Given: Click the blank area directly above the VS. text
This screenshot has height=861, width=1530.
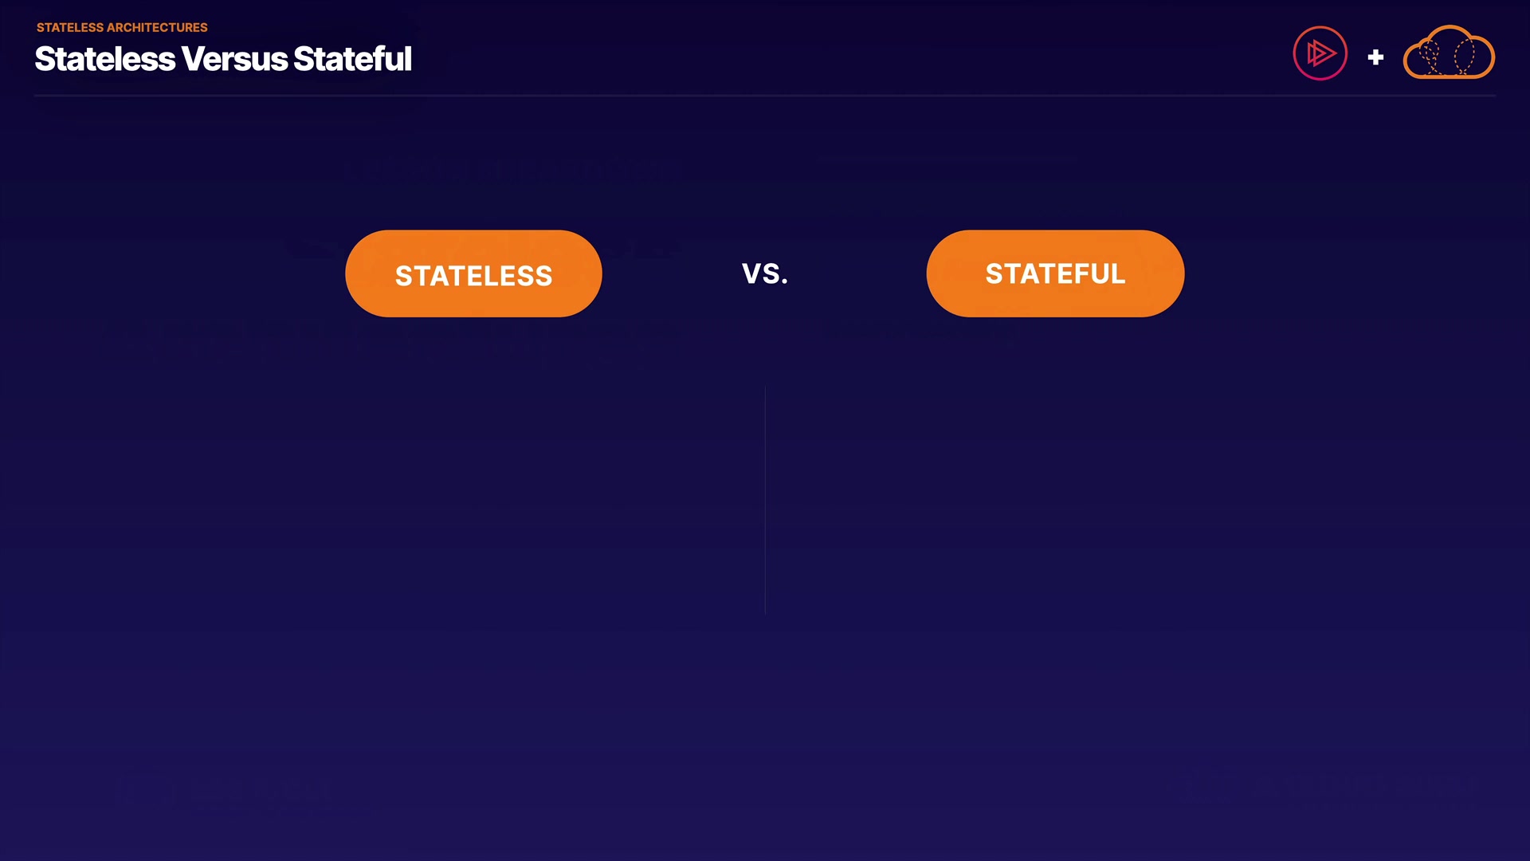Looking at the screenshot, I should point(764,199).
